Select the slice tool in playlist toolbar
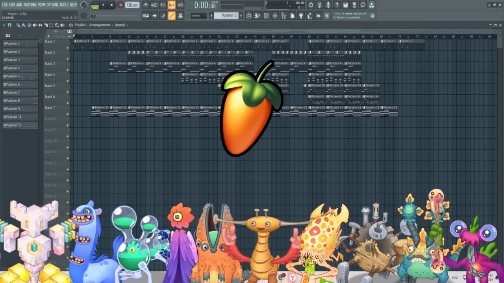 click(46, 25)
